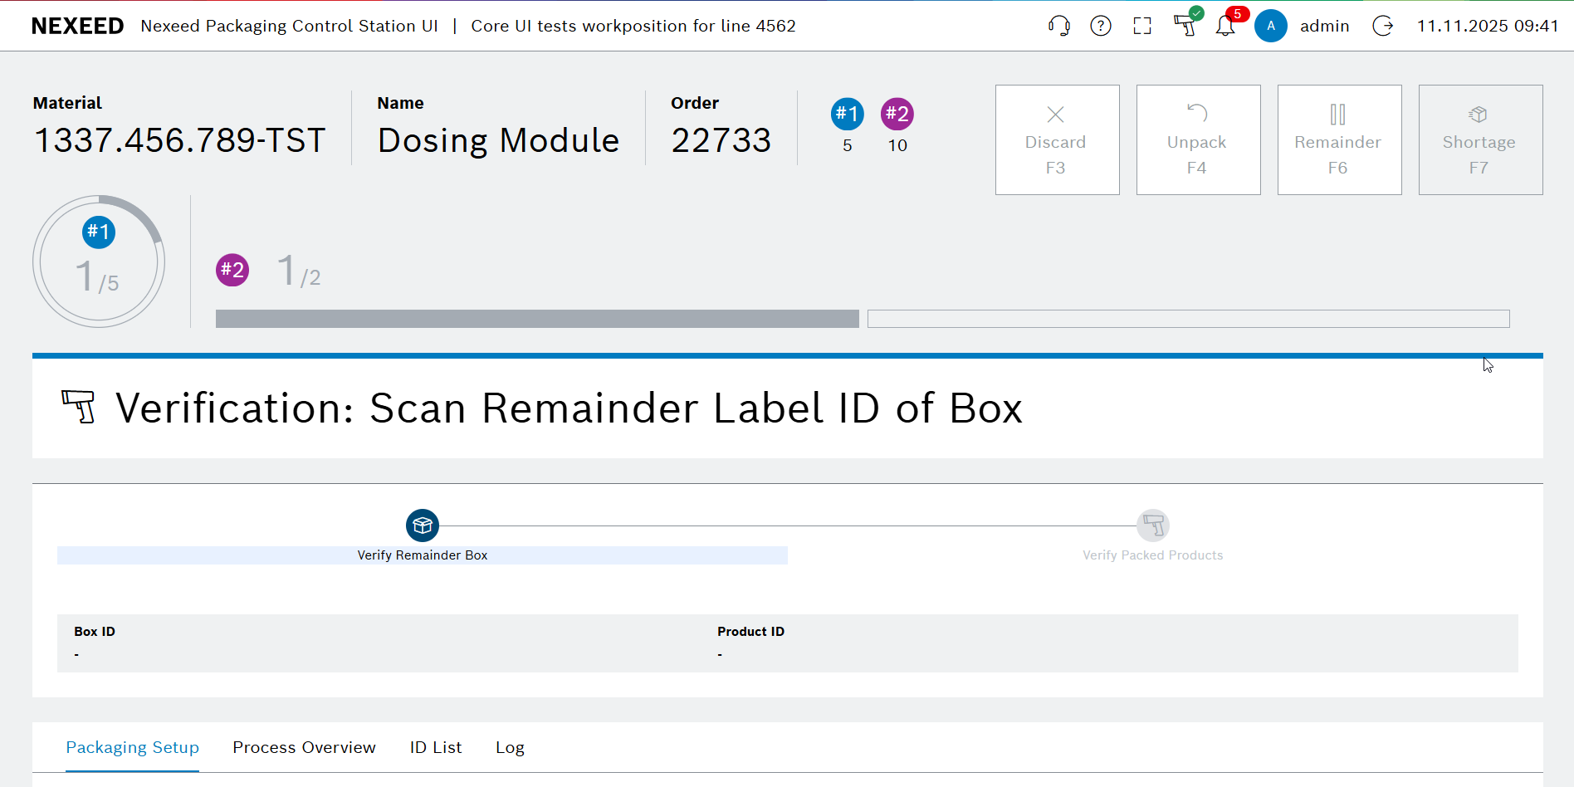Switch to the Process Overview tab
1574x787 pixels.
point(304,747)
